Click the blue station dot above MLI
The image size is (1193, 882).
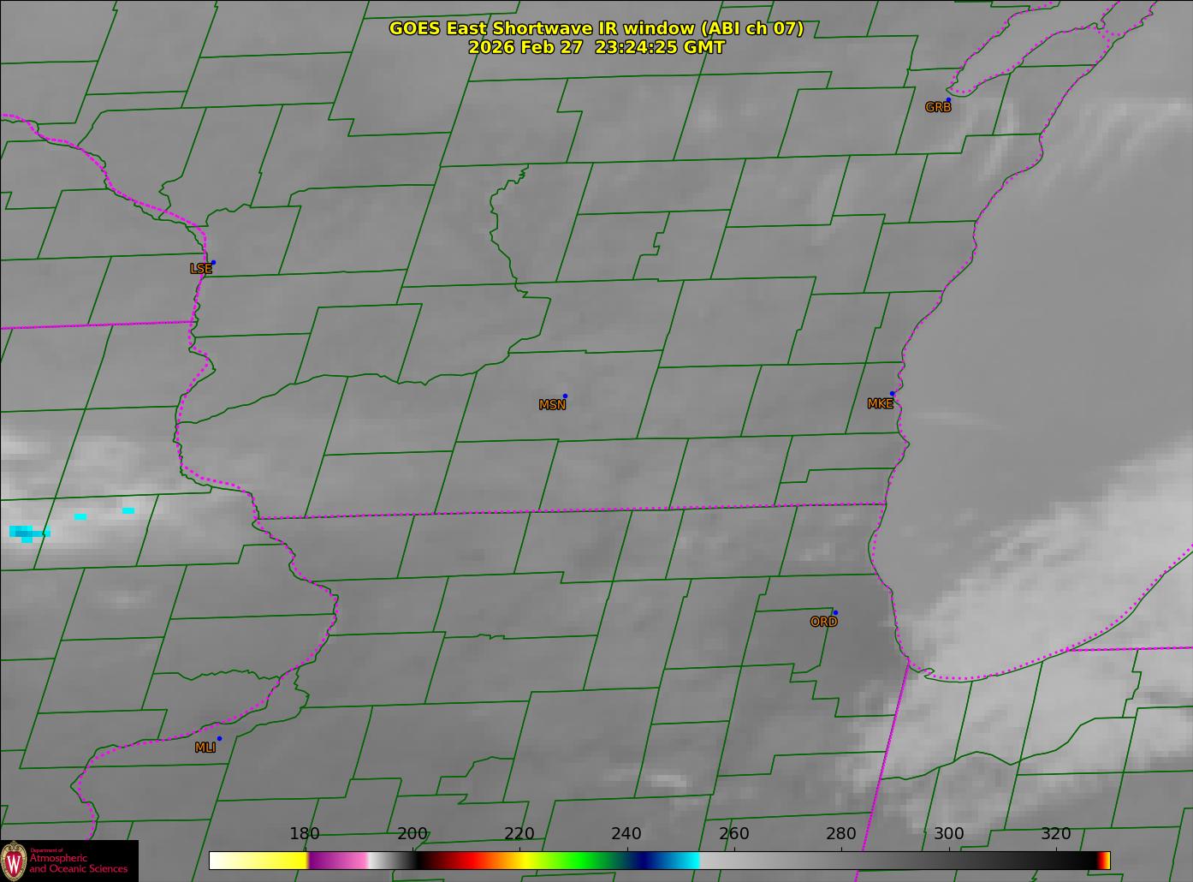219,739
